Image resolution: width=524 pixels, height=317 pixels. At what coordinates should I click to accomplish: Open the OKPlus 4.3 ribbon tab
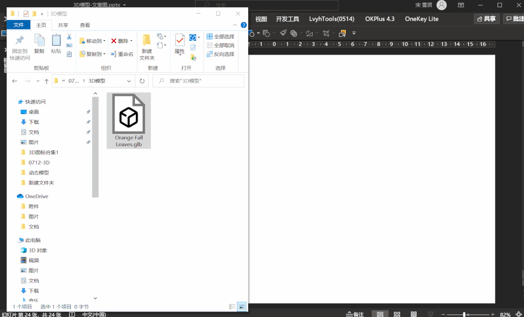tap(380, 19)
